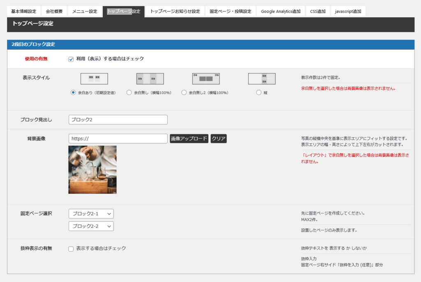Click the 余白あり layout preview icon
Image resolution: width=421 pixels, height=282 pixels.
[94, 78]
